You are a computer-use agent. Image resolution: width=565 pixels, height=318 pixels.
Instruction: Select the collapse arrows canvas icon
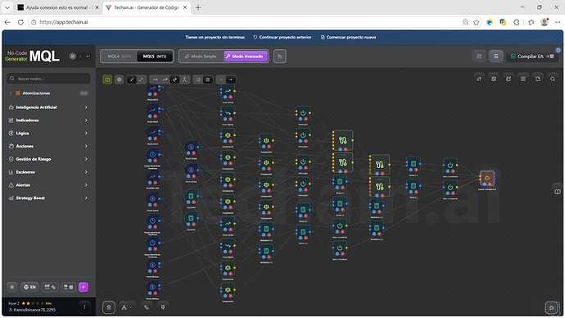tap(132, 79)
